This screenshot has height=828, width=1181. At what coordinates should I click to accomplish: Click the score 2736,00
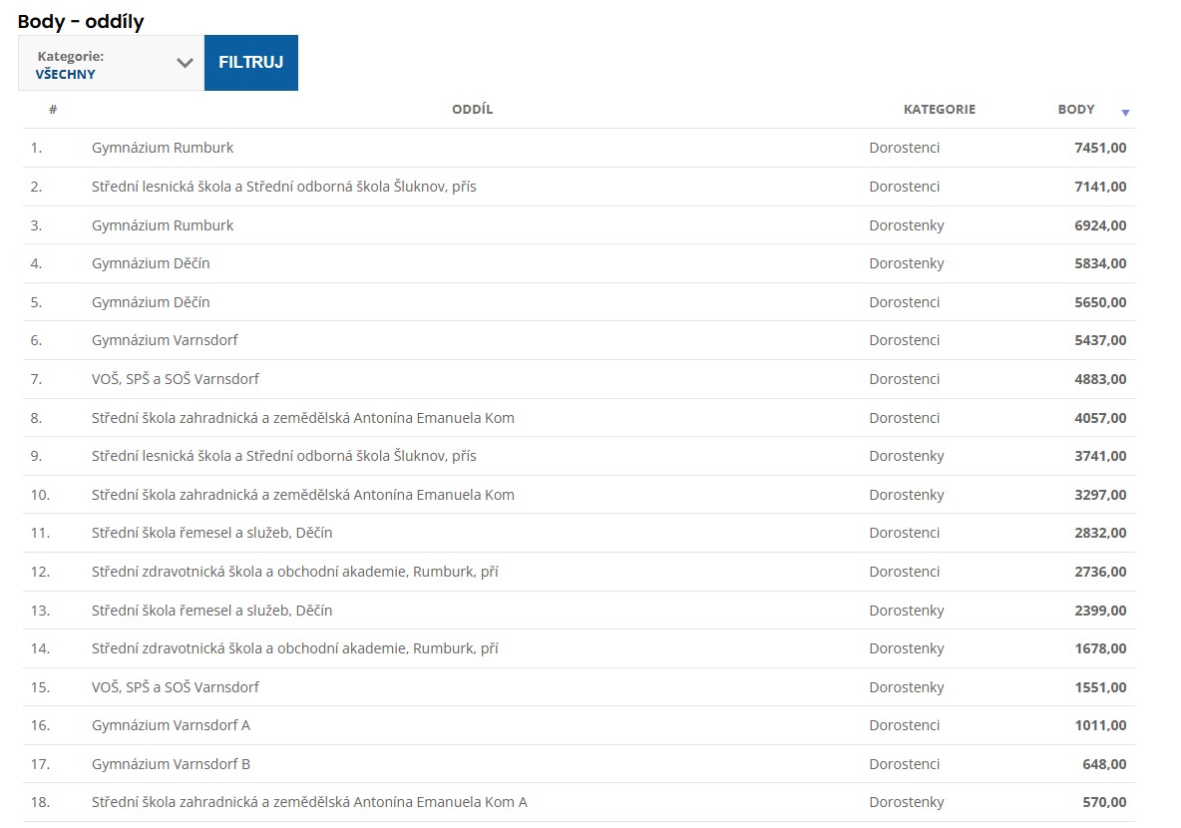pyautogui.click(x=1100, y=572)
